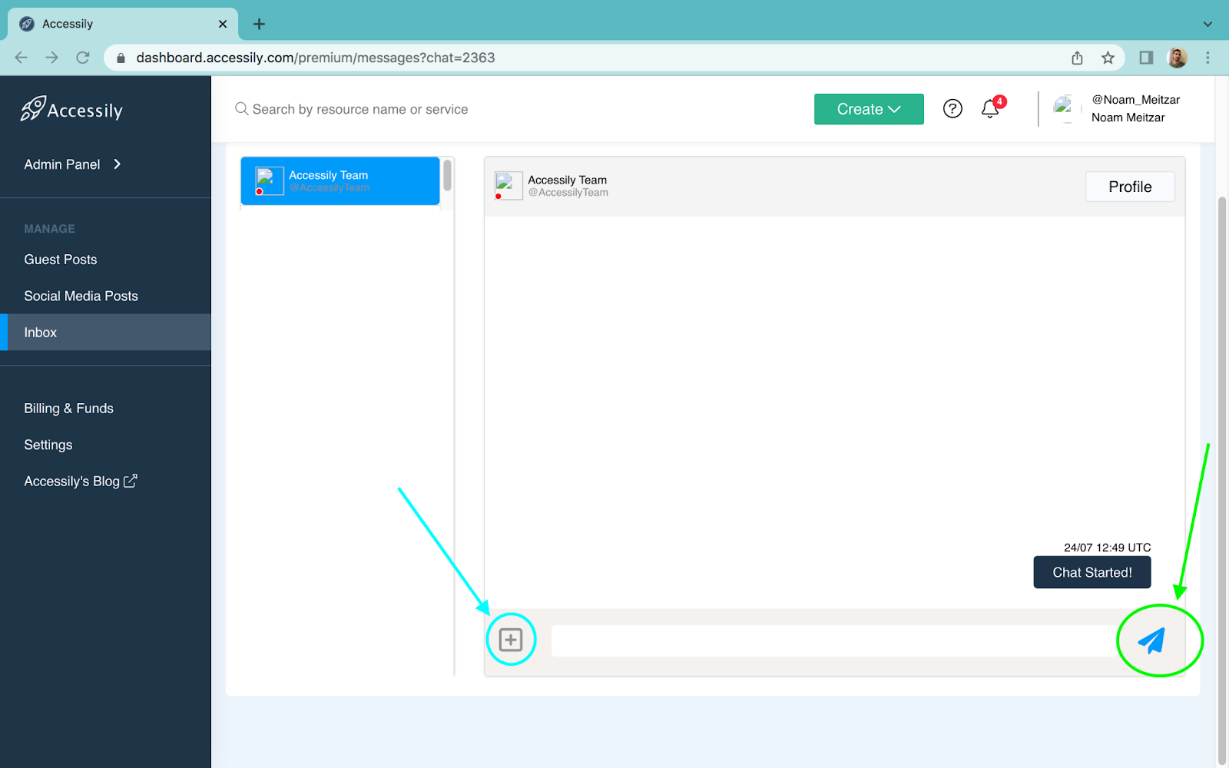Click the Chat Started! message bubble

point(1092,572)
